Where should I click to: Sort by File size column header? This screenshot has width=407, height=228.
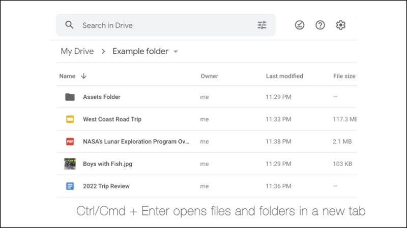click(x=344, y=76)
